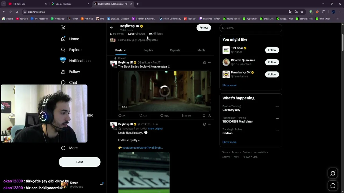The width and height of the screenshot is (344, 193).
Task: Follow the Beşiktaş JK profile
Action: [204, 28]
